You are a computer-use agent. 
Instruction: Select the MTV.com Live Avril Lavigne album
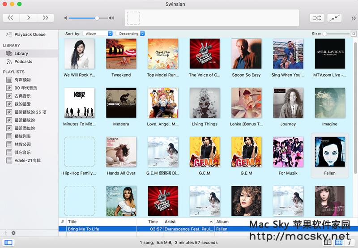pos(330,54)
